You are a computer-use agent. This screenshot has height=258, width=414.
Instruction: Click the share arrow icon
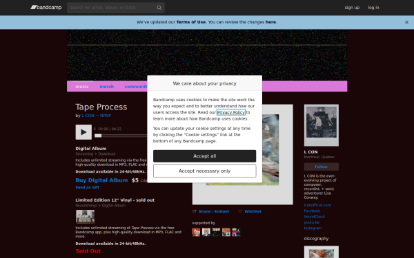195,211
